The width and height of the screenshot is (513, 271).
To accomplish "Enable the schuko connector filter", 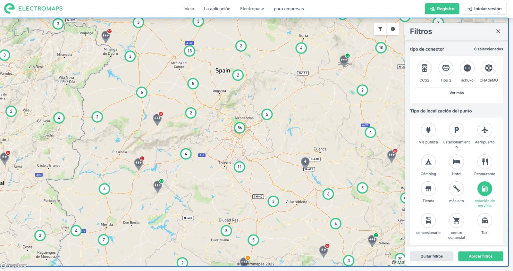I will (x=467, y=68).
